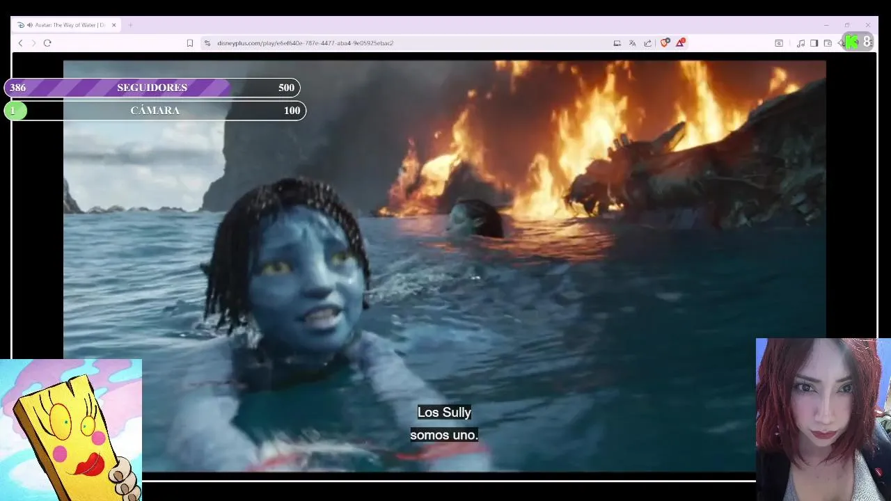The height and width of the screenshot is (501, 891).
Task: Click the screen cast icon in address bar
Action: (x=617, y=43)
